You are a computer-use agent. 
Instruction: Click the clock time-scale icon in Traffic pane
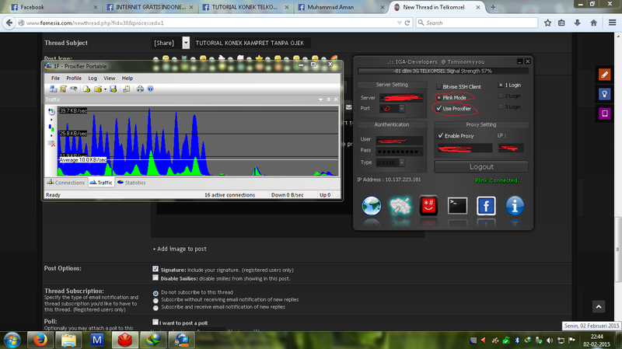point(51,112)
